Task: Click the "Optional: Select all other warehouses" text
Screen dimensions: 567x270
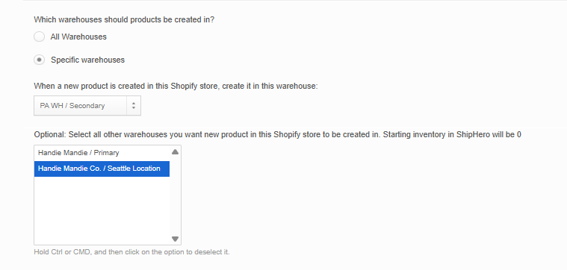Action: [277, 135]
